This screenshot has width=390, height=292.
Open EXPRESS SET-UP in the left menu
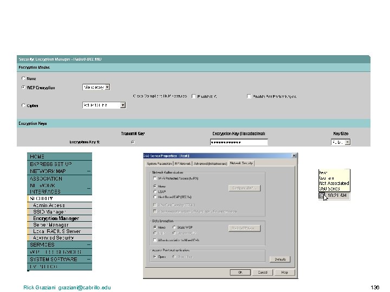[x=60, y=164]
